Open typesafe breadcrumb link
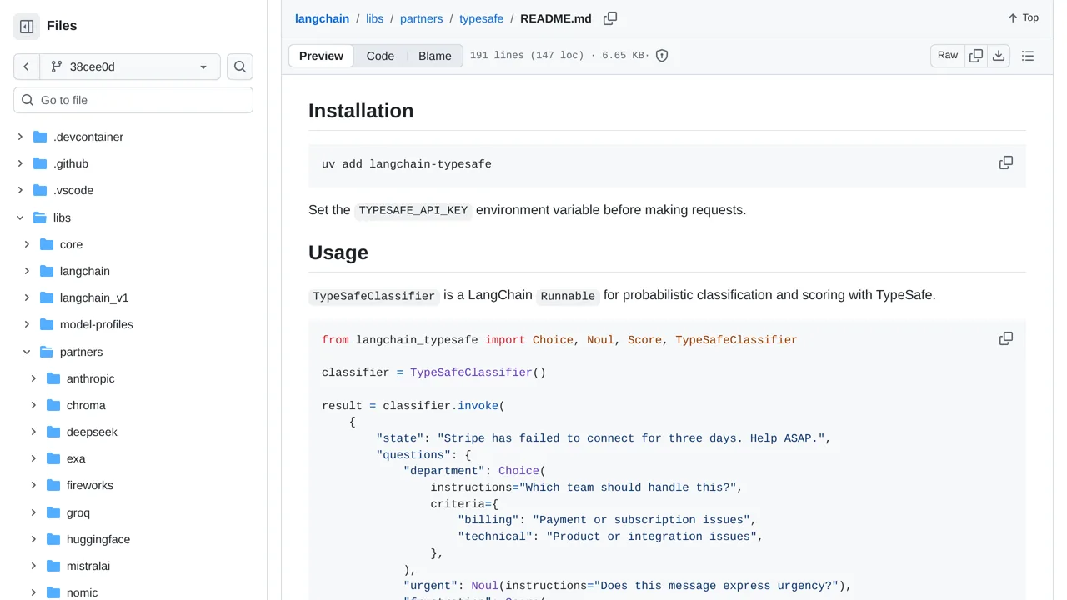Screen dimensions: 1067x600 (x=481, y=18)
